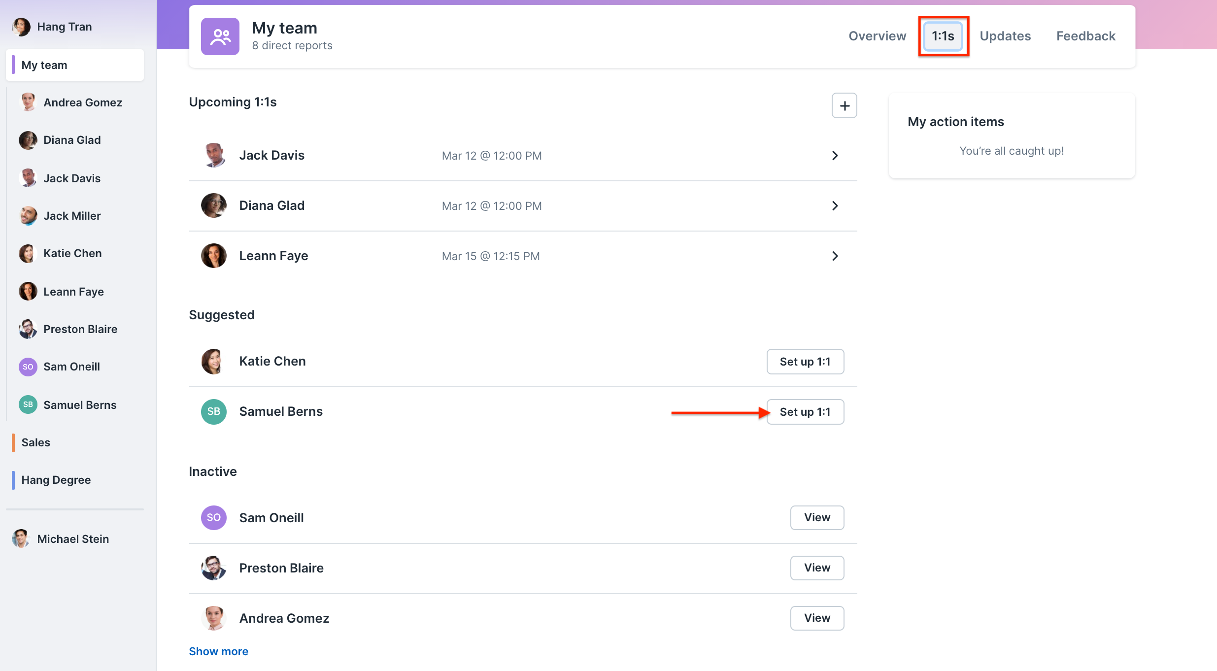The height and width of the screenshot is (671, 1217).
Task: Open Diana Glad in the sidebar
Action: point(75,140)
